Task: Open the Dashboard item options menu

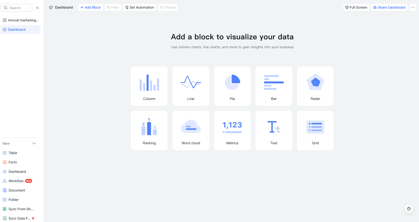Action: [x=36, y=30]
